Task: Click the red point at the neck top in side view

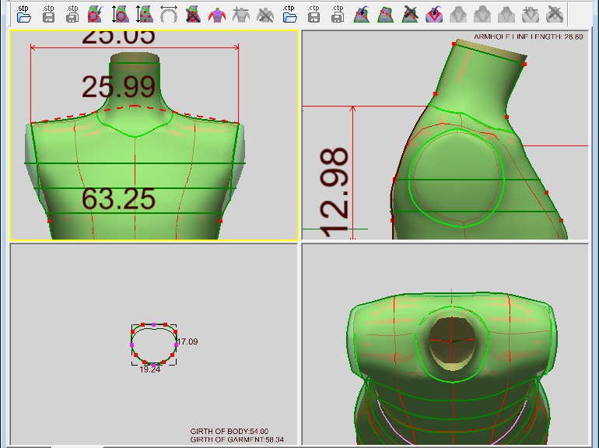Action: coord(454,44)
